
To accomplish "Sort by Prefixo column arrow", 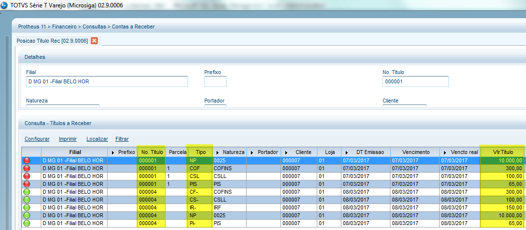I will (113, 153).
